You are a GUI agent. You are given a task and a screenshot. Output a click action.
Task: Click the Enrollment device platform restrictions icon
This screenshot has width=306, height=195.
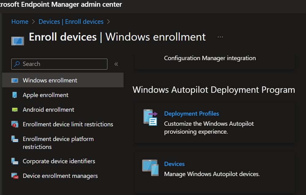tap(15, 139)
